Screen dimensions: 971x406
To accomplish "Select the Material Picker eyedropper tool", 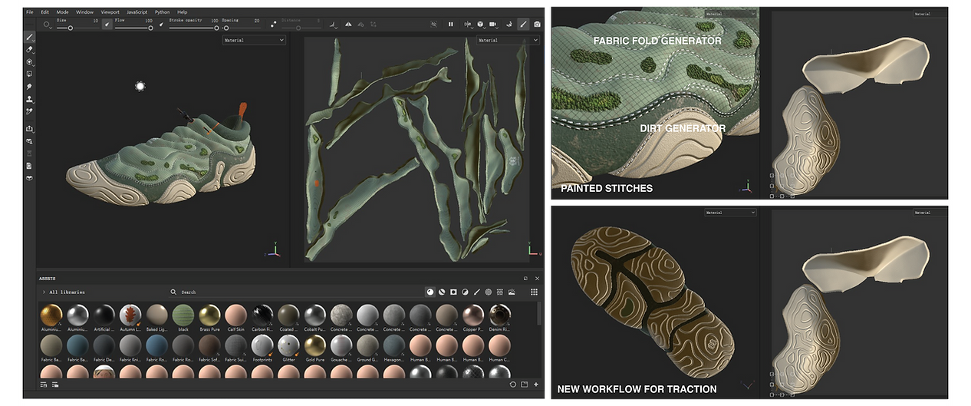I will point(30,111).
